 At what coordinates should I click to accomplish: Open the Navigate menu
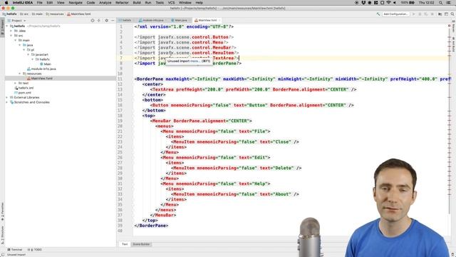click(x=76, y=3)
